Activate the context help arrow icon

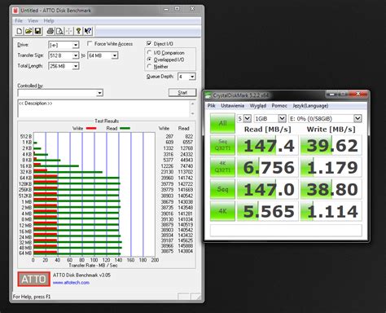point(88,31)
